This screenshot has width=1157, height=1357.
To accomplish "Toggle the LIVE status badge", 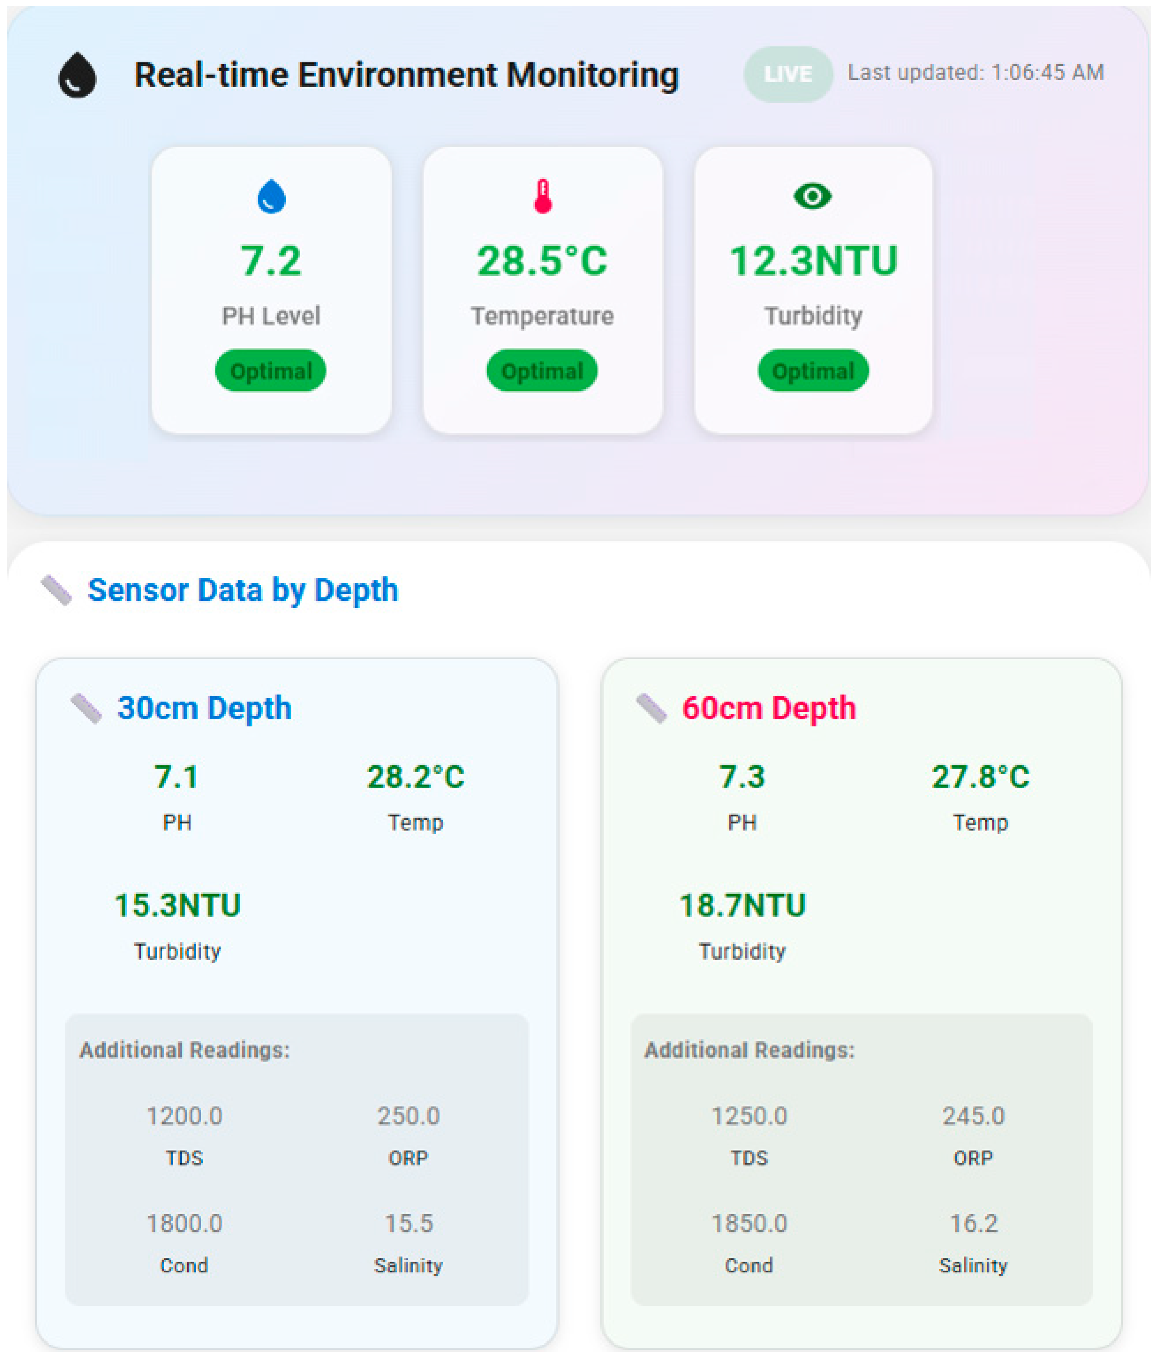I will [788, 74].
